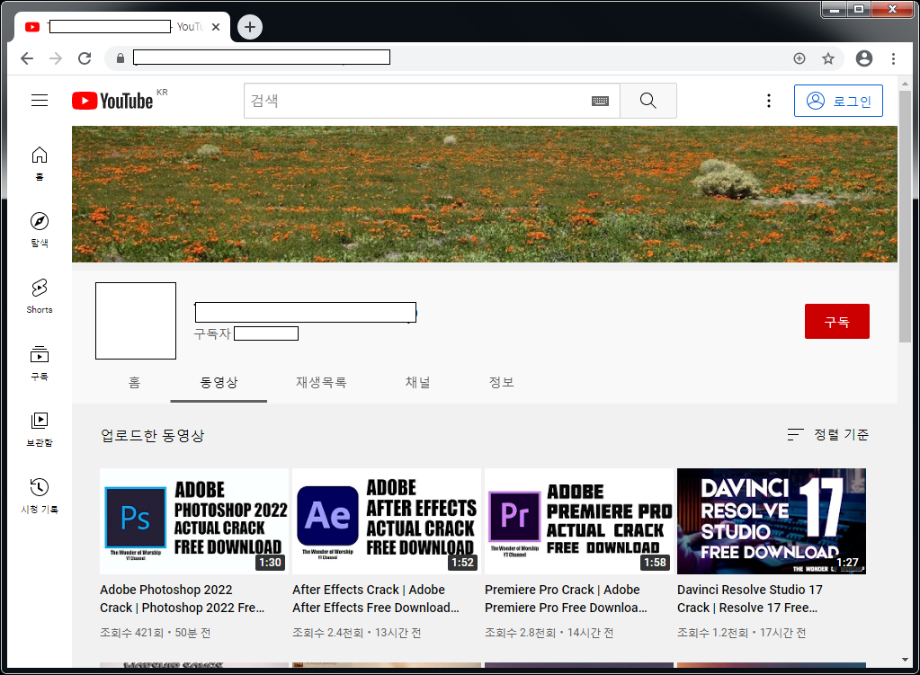Click the scrollbar down arrow

point(905,660)
